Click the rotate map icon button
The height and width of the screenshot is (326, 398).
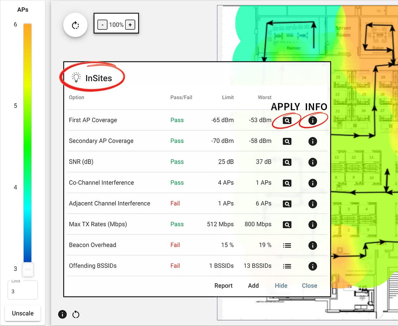(x=75, y=25)
